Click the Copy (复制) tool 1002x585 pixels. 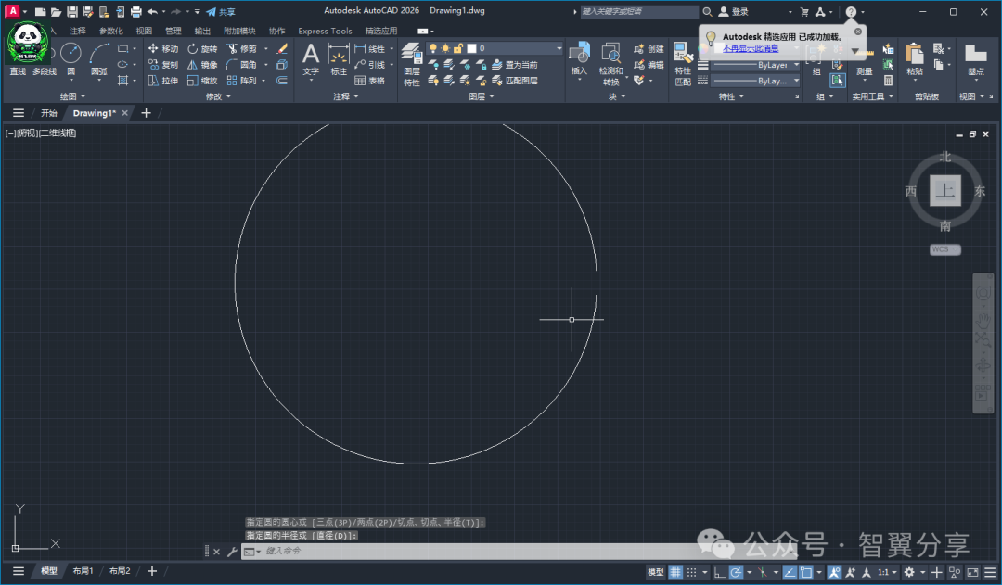coord(163,65)
